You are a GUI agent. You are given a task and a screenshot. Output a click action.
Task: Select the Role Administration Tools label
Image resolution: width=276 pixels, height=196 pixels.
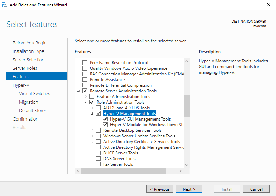(x=120, y=102)
